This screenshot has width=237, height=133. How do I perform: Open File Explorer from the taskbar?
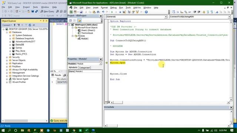click(x=22, y=130)
